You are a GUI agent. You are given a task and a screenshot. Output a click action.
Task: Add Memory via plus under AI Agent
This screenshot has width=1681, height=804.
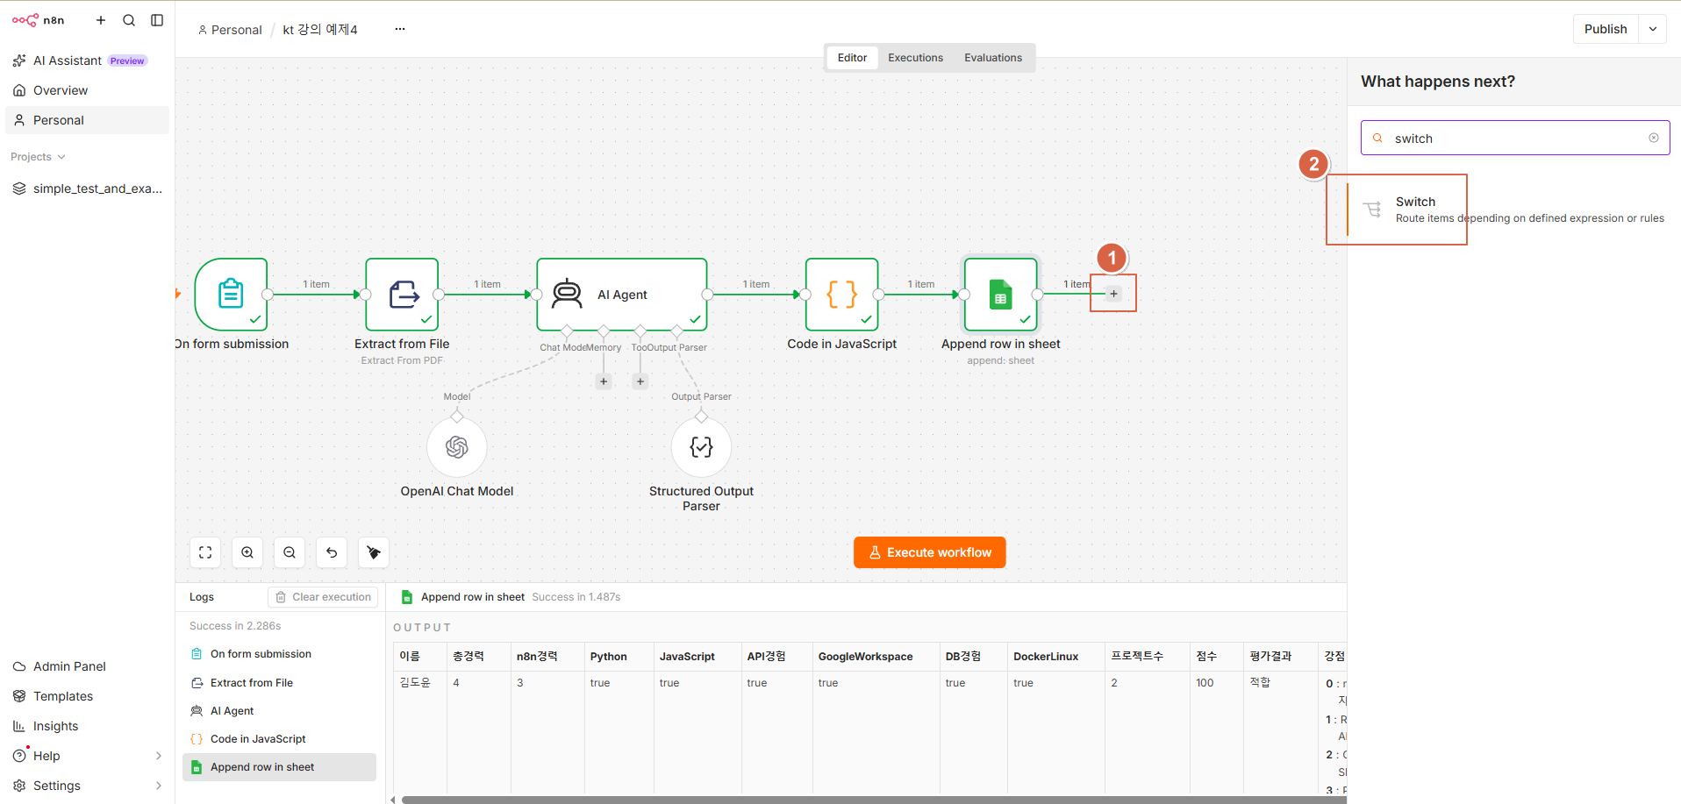[604, 381]
